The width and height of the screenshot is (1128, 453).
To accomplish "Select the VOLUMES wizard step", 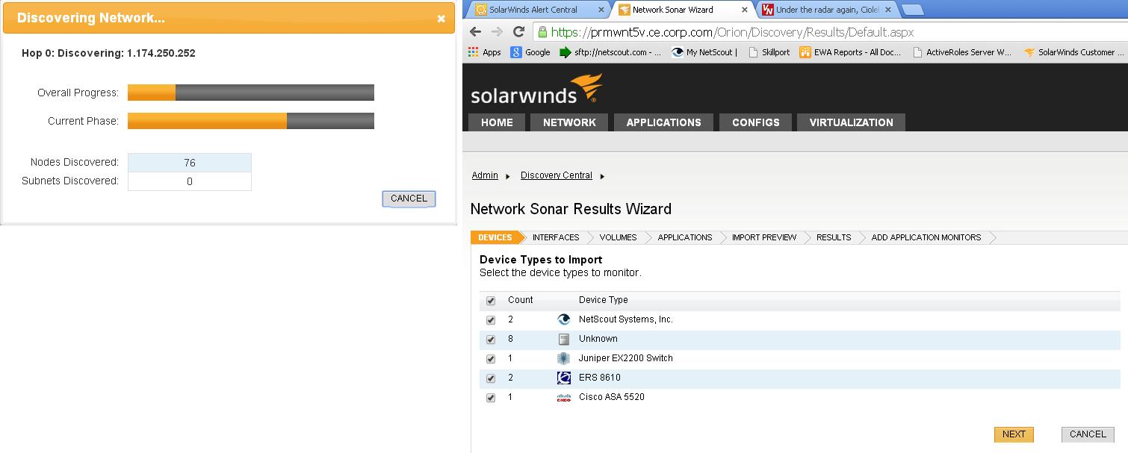I will 618,237.
